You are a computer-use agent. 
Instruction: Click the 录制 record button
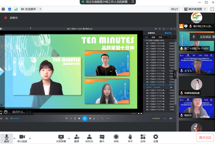click(116, 138)
